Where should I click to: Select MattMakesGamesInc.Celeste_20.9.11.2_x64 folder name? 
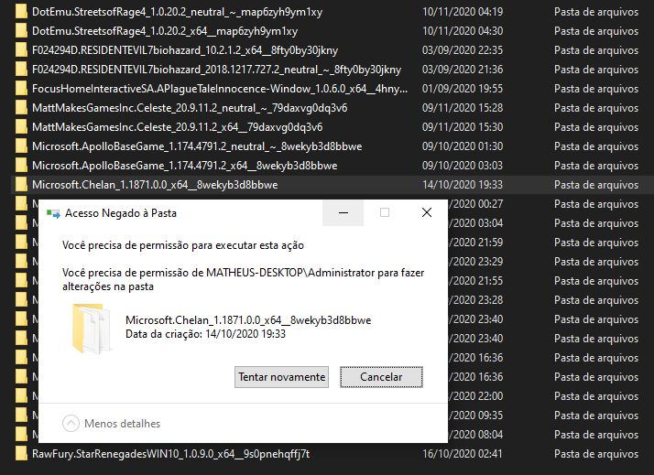click(178, 127)
